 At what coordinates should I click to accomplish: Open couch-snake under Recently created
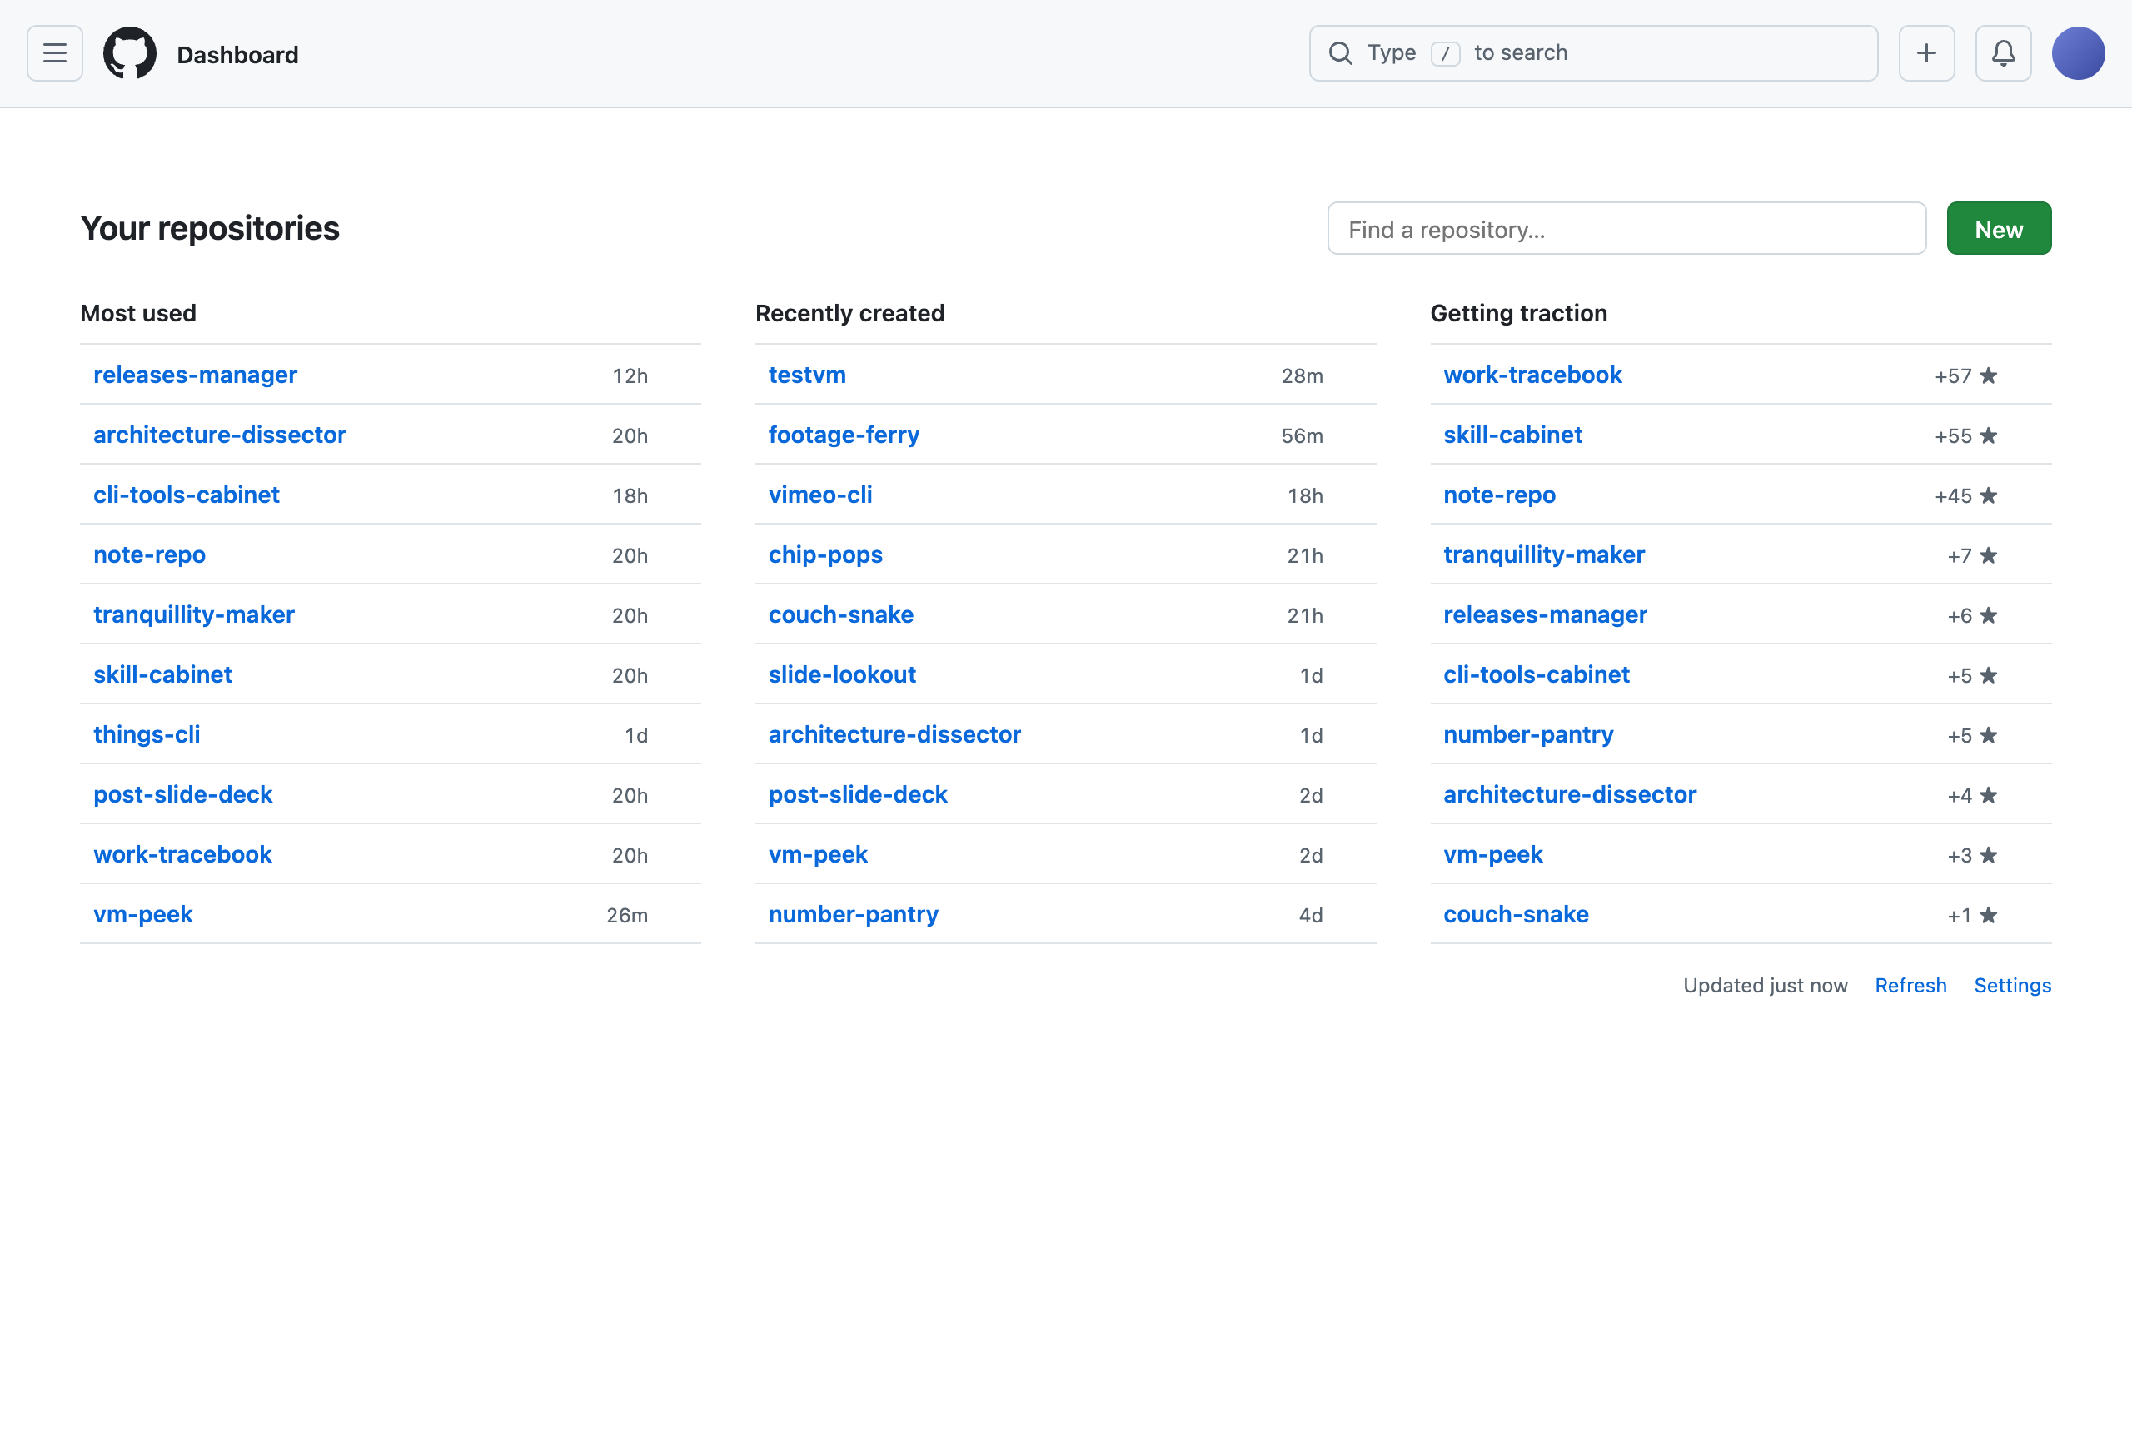coord(840,614)
